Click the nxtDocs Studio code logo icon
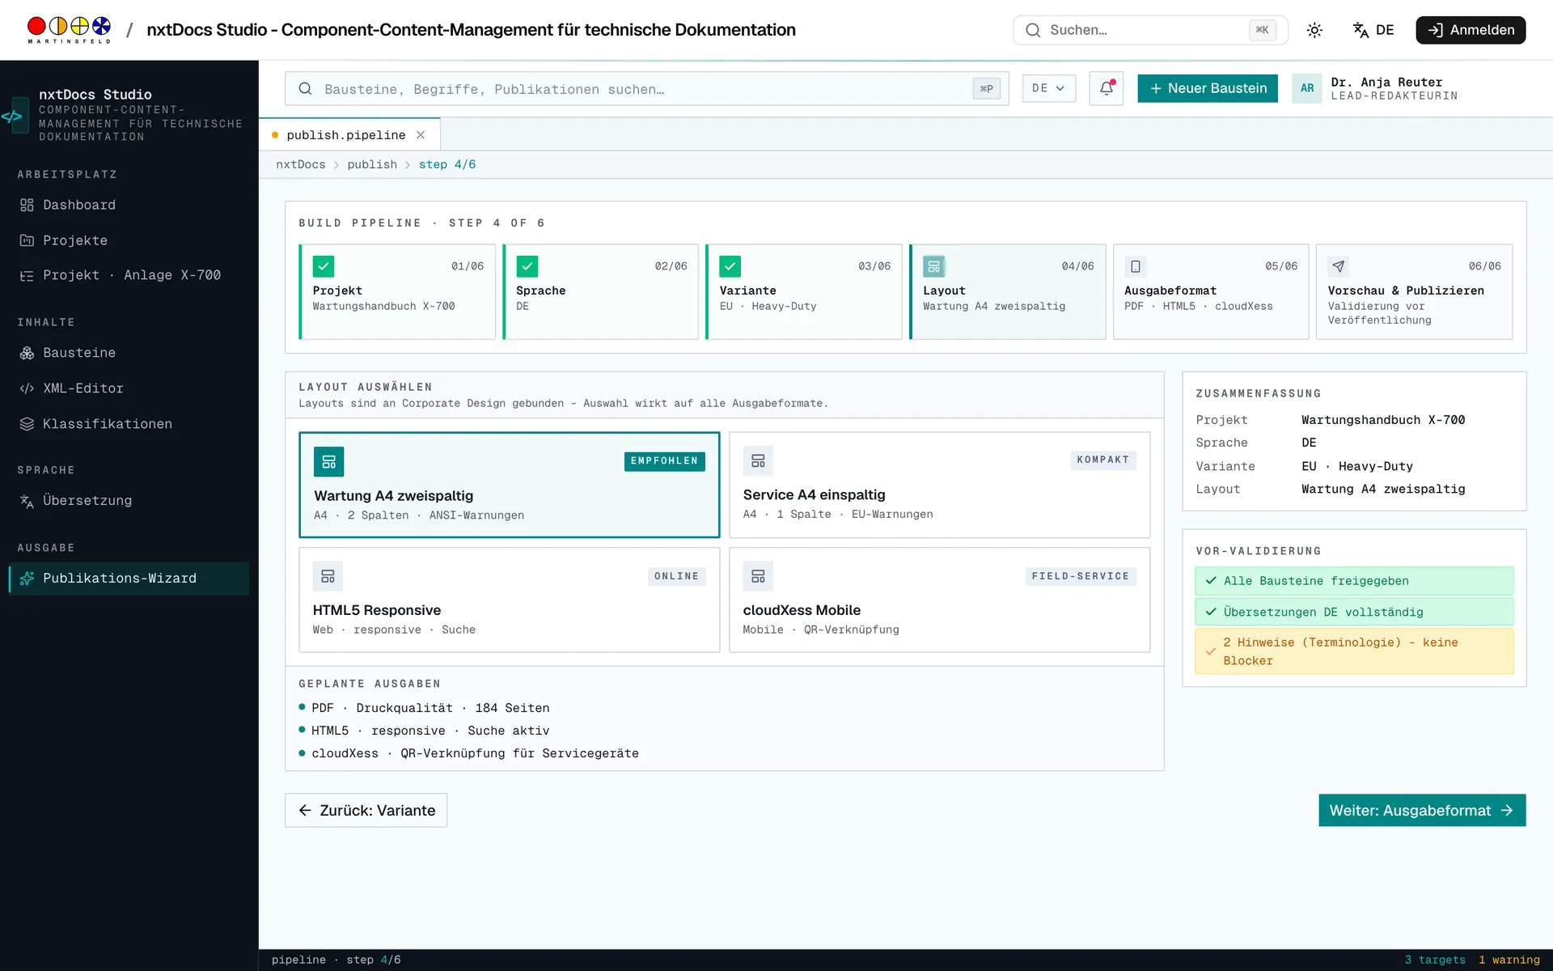 point(13,116)
